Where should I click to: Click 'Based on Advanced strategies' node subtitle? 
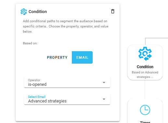tap(145, 75)
